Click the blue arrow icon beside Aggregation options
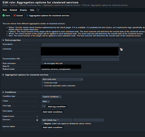Viewport: 145px width, 137px height. pyautogui.click(x=27, y=15)
